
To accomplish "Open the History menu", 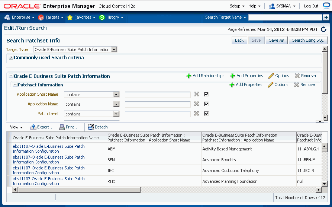I will [115, 17].
